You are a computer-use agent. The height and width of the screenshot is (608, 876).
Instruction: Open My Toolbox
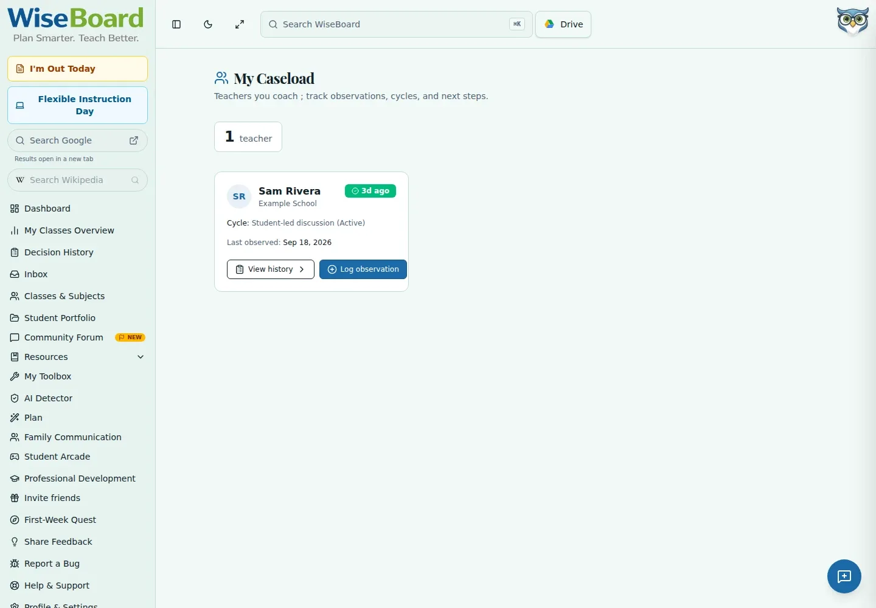pyautogui.click(x=77, y=376)
